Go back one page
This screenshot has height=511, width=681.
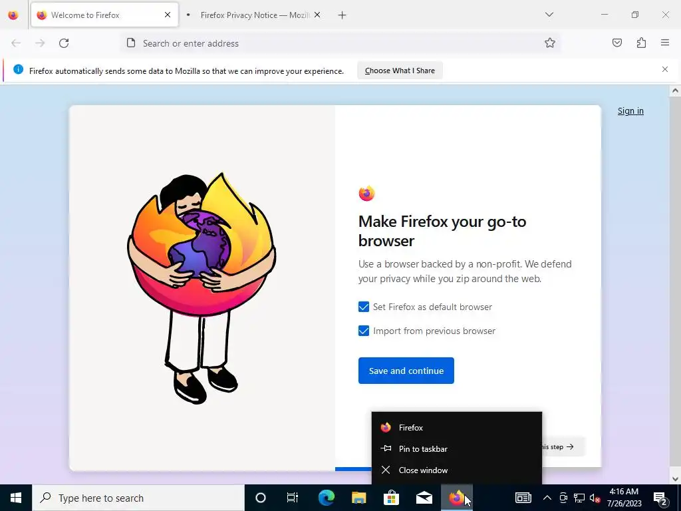pyautogui.click(x=16, y=43)
